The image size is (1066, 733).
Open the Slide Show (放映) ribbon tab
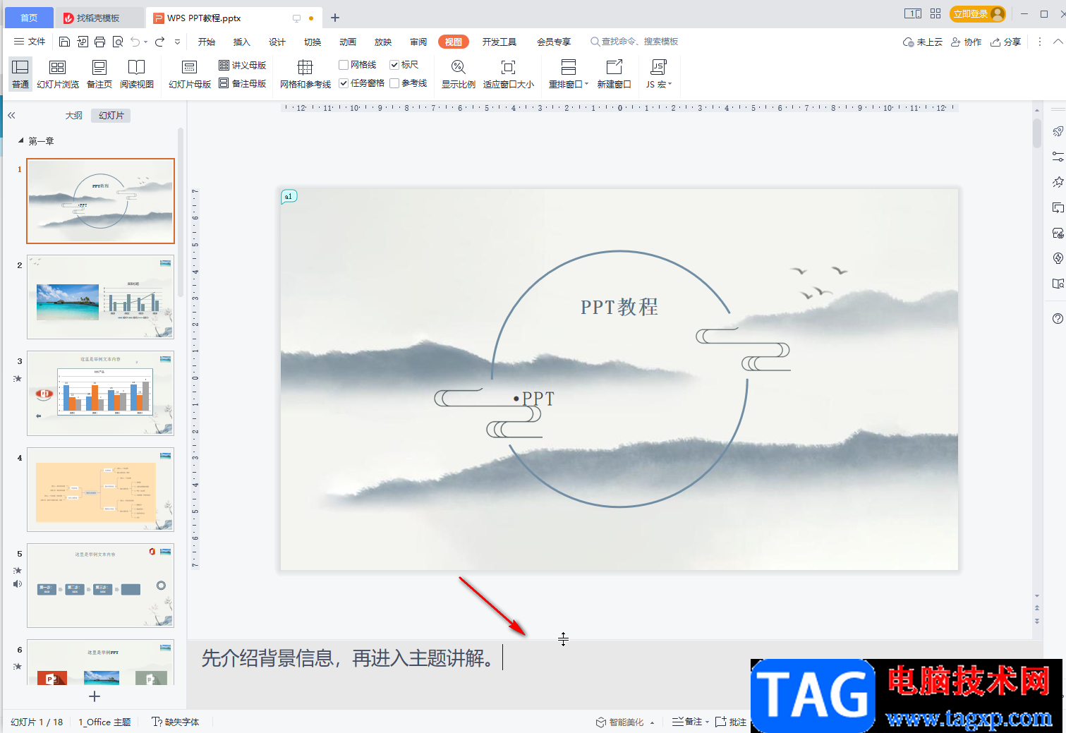click(383, 42)
